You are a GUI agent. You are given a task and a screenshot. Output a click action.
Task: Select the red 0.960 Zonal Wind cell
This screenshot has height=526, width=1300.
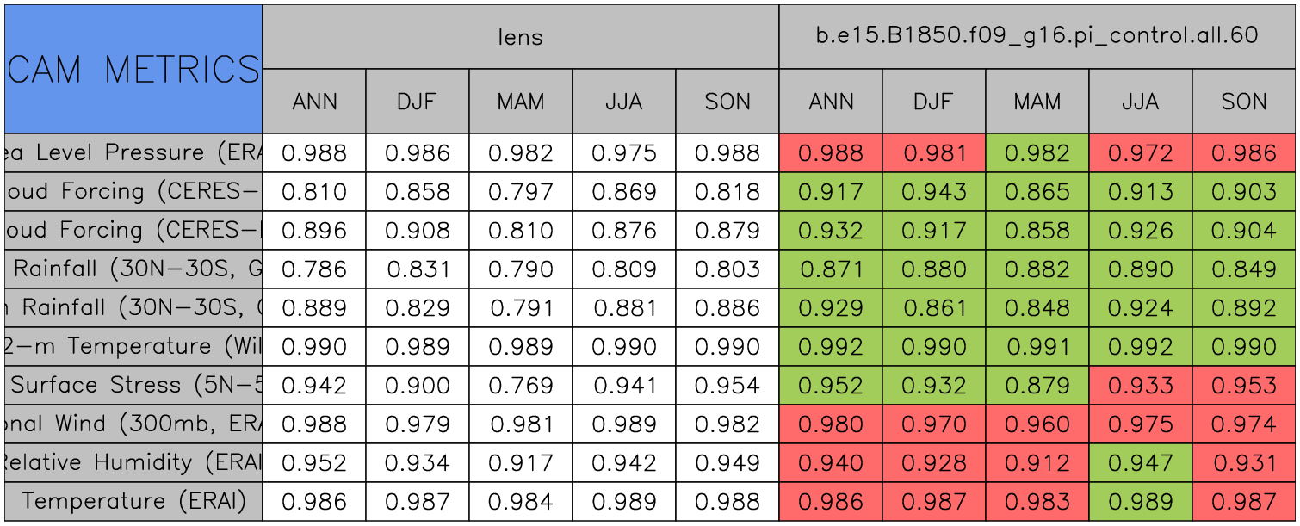coord(1037,424)
